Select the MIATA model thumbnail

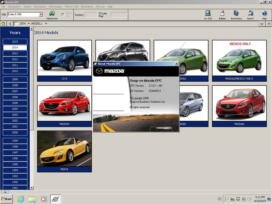click(64, 151)
